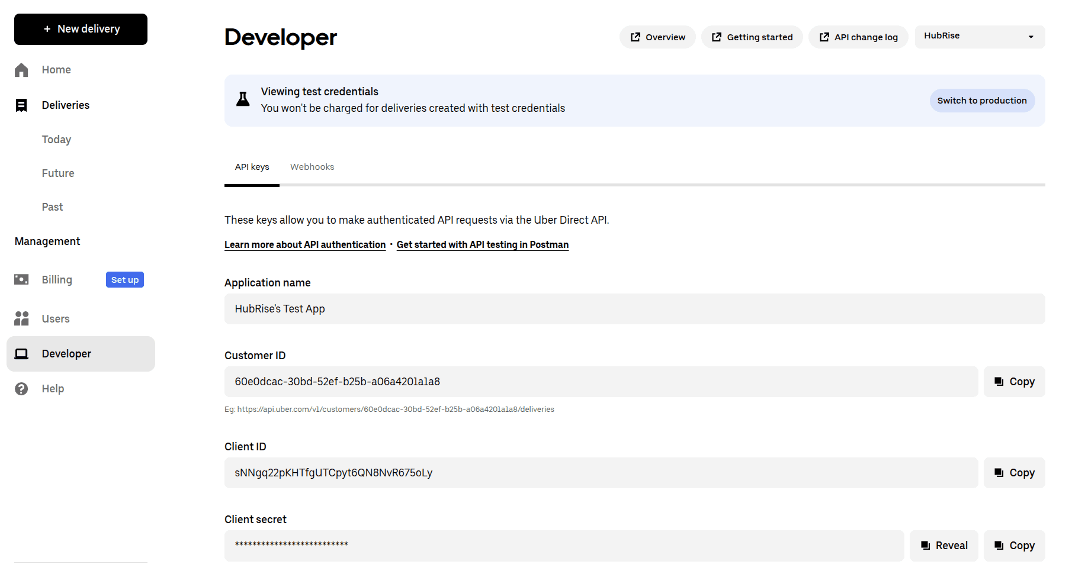Image resolution: width=1072 pixels, height=574 pixels.
Task: Select the API keys tab
Action: pos(252,167)
